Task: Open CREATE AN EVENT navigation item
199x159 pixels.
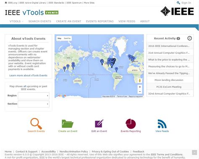Action: pos(68,21)
